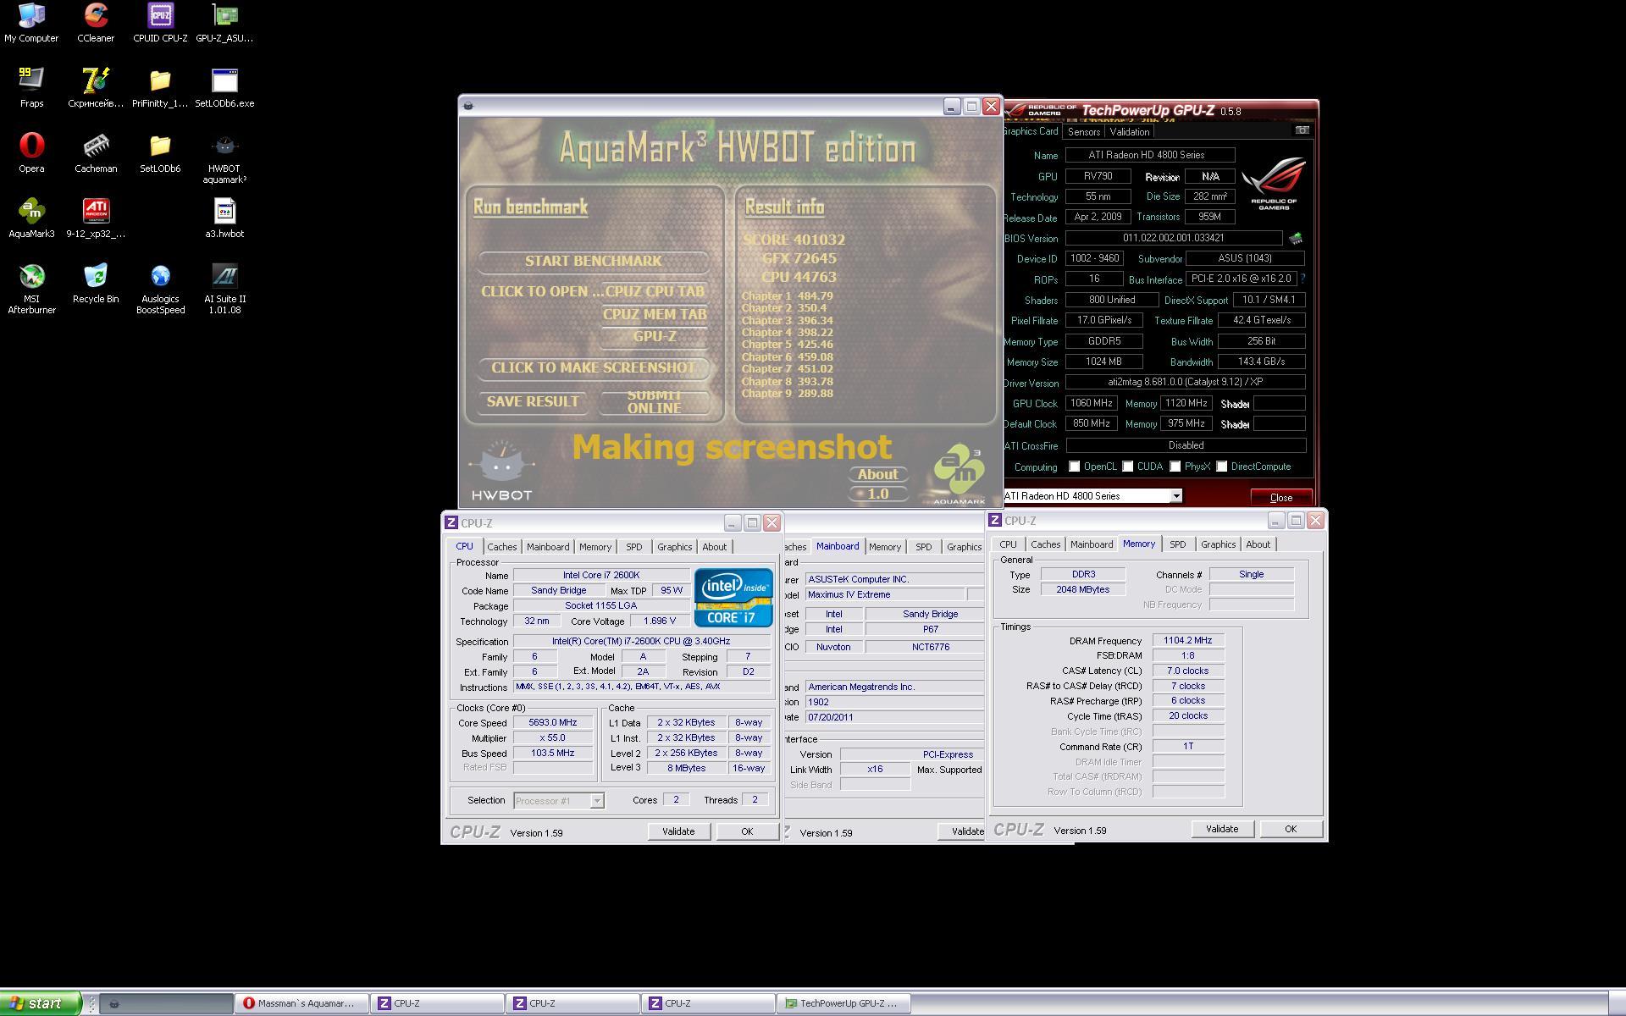Click BIOS version save icon in GPU-Z
The width and height of the screenshot is (1626, 1016).
1296,239
